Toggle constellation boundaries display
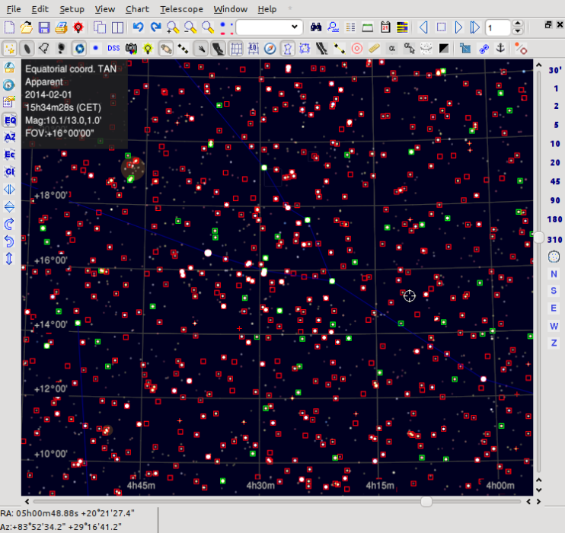The height and width of the screenshot is (533, 565). click(305, 48)
